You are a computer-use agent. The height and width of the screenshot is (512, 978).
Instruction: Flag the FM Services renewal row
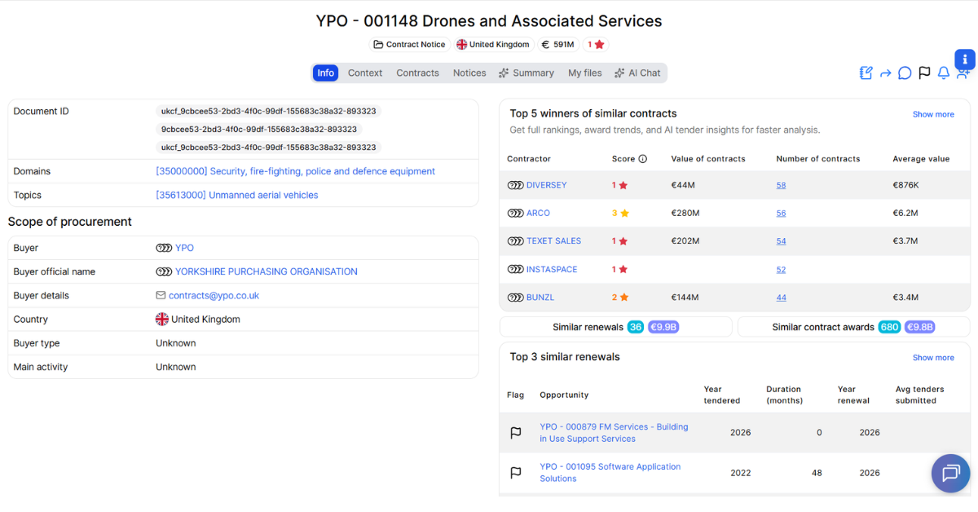516,433
